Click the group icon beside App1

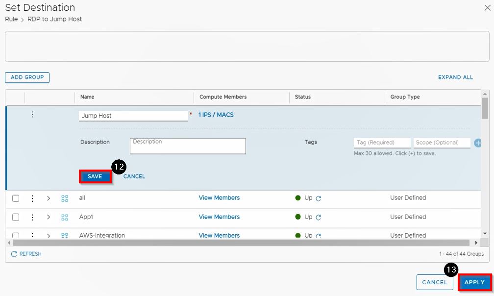click(x=65, y=217)
